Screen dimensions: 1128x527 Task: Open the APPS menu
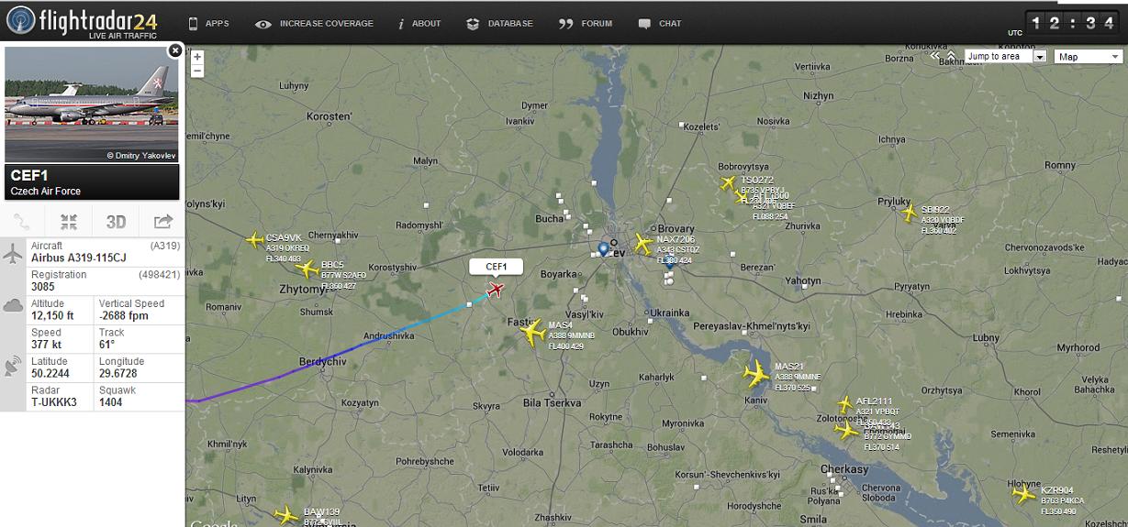point(208,24)
